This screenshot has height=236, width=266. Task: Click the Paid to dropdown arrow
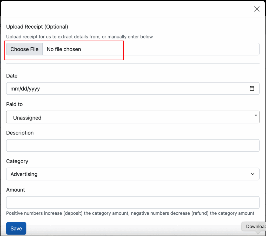(256, 115)
